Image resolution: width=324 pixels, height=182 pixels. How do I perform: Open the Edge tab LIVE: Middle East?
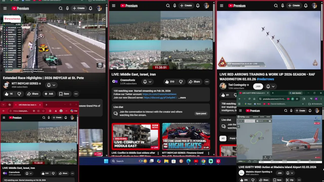click(27, 105)
